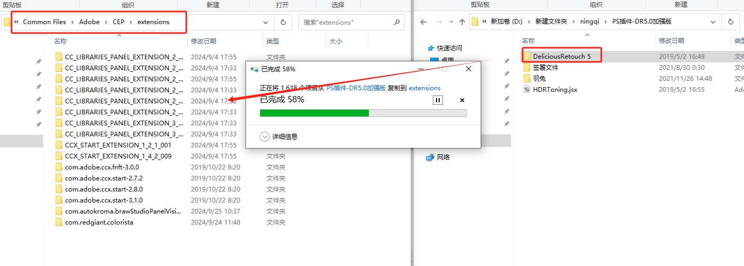
Task: Click the folder icon of 羽兔
Action: point(527,78)
